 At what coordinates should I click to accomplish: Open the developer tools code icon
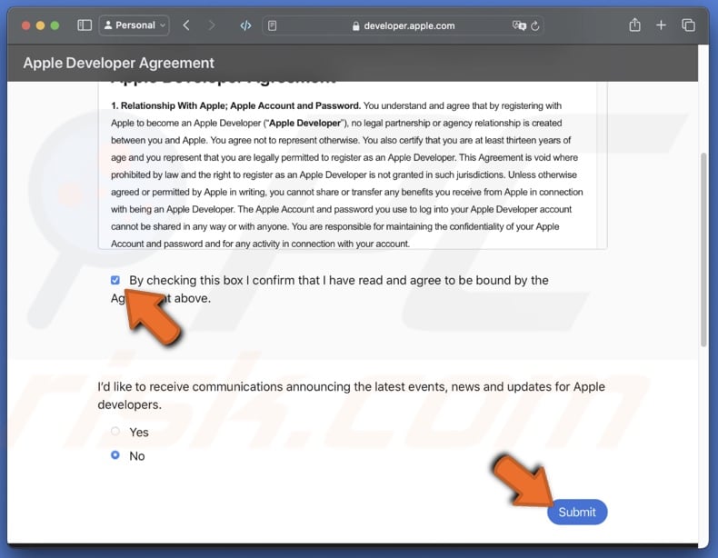(245, 25)
